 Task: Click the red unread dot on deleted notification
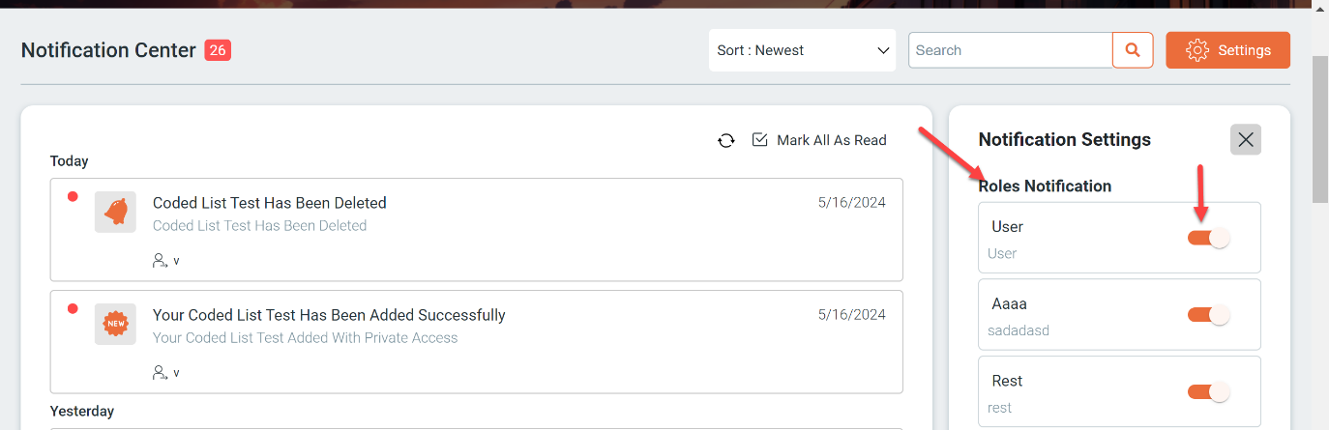tap(73, 197)
